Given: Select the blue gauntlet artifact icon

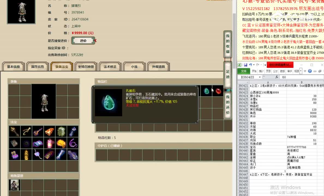Looking at the screenshot, I should click(73, 131).
